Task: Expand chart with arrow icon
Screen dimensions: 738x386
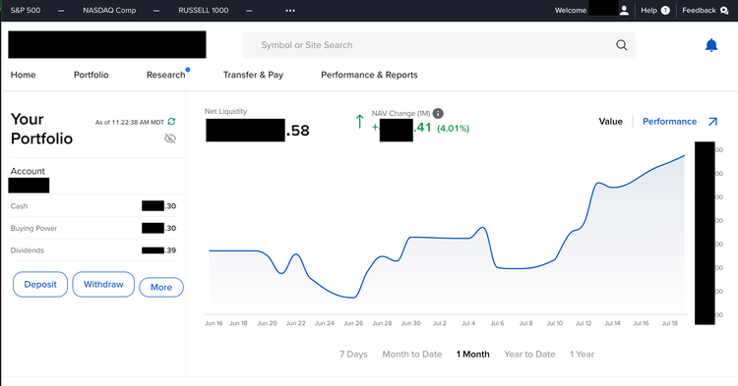Action: click(x=712, y=122)
